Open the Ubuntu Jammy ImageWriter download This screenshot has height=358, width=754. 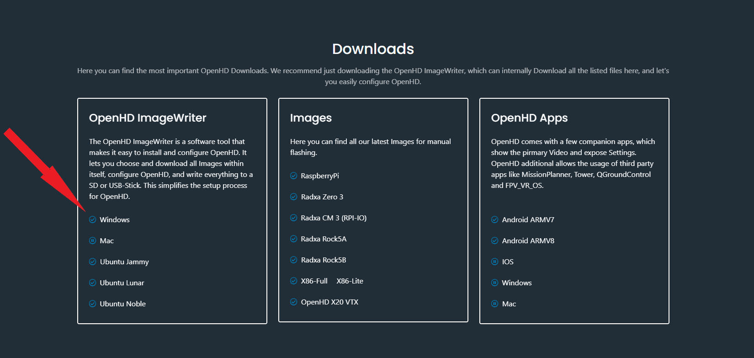(124, 262)
